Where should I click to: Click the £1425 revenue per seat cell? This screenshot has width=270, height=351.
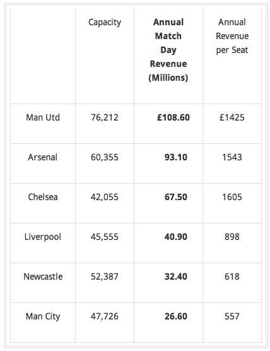(x=232, y=117)
